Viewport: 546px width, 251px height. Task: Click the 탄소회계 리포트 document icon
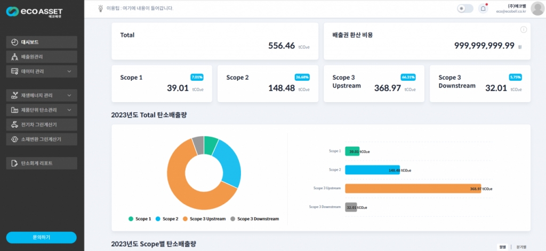click(x=14, y=163)
